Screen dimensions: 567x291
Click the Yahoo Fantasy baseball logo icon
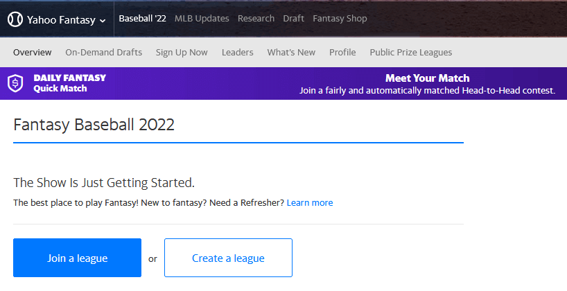(15, 19)
